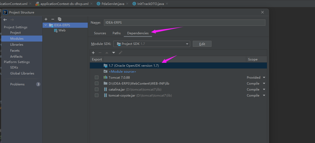Click the WEB-INF\lib folder icon
Viewport: 315px width, 143px height.
tap(105, 83)
